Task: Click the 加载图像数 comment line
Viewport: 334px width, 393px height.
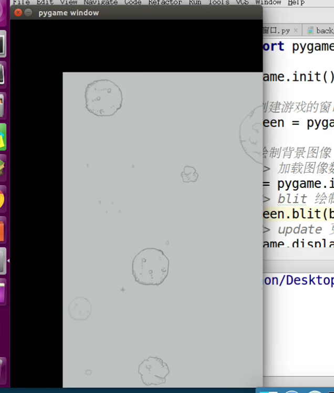Action: (x=298, y=168)
